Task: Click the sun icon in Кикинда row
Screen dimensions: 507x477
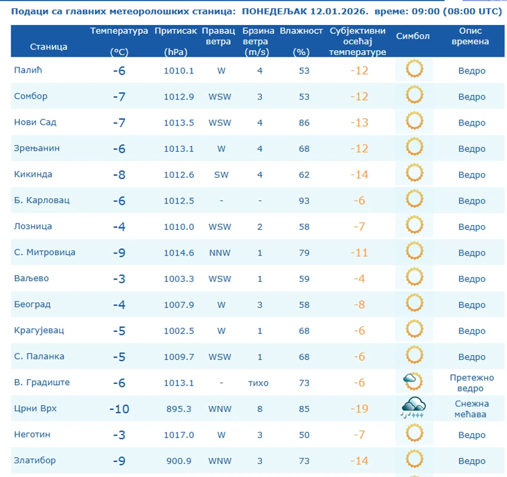Action: [413, 174]
